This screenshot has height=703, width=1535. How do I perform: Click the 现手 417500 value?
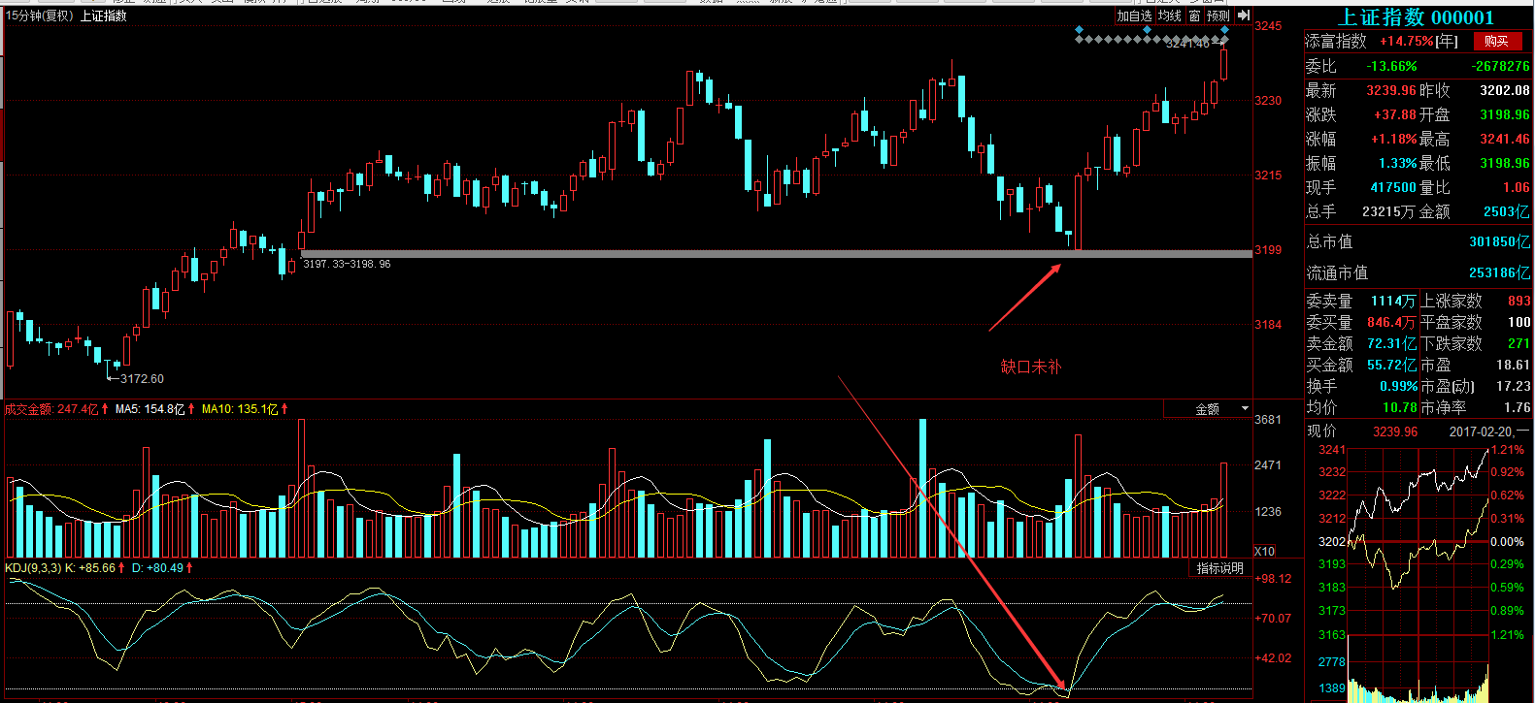pyautogui.click(x=1393, y=187)
